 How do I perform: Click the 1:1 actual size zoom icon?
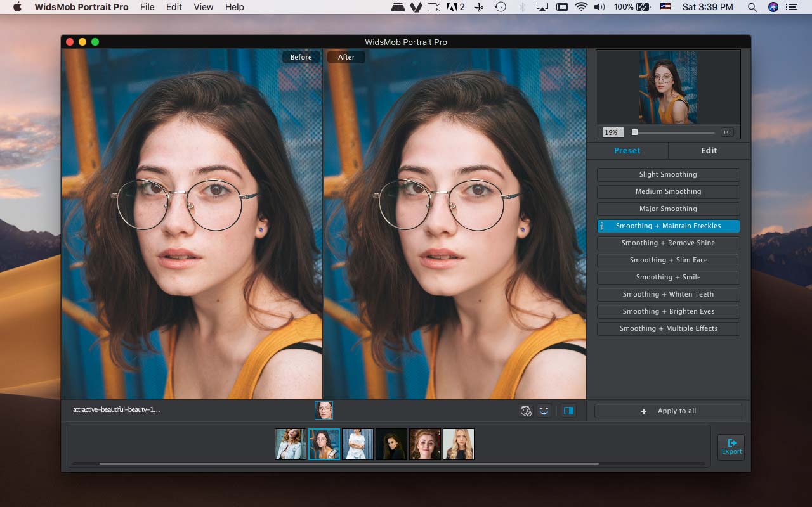tap(727, 132)
